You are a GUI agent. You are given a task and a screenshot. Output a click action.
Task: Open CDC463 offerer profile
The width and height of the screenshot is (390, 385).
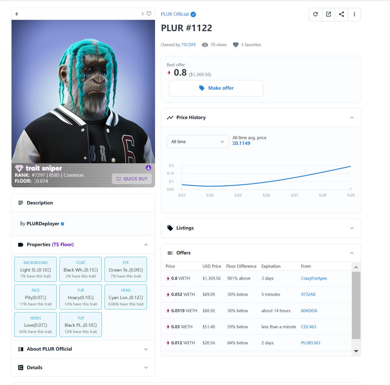(308, 327)
